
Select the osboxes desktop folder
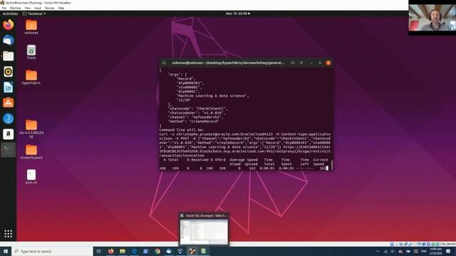[31, 27]
